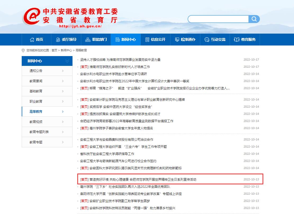Expand the 职业教育 sidebar arrow
The image size is (294, 214).
[x=63, y=102]
